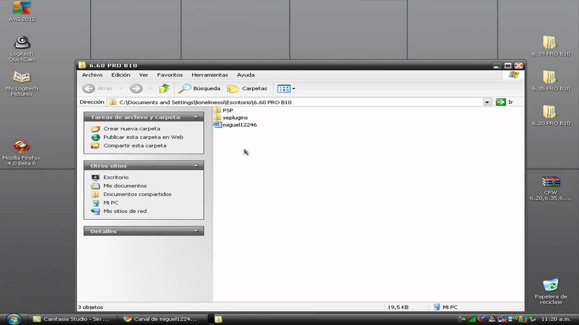Select the CFW 6.20,6.35 archive icon
Screen dimensions: 579x325
tap(551, 188)
